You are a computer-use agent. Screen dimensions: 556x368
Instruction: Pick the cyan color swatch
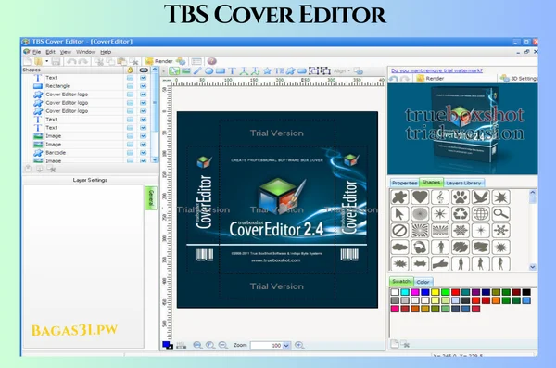coord(405,292)
